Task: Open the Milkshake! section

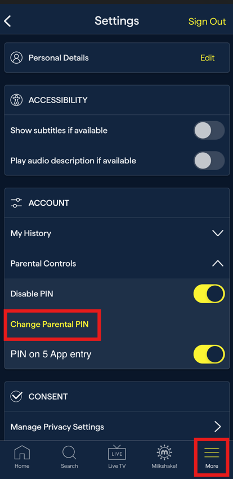Action: (164, 453)
